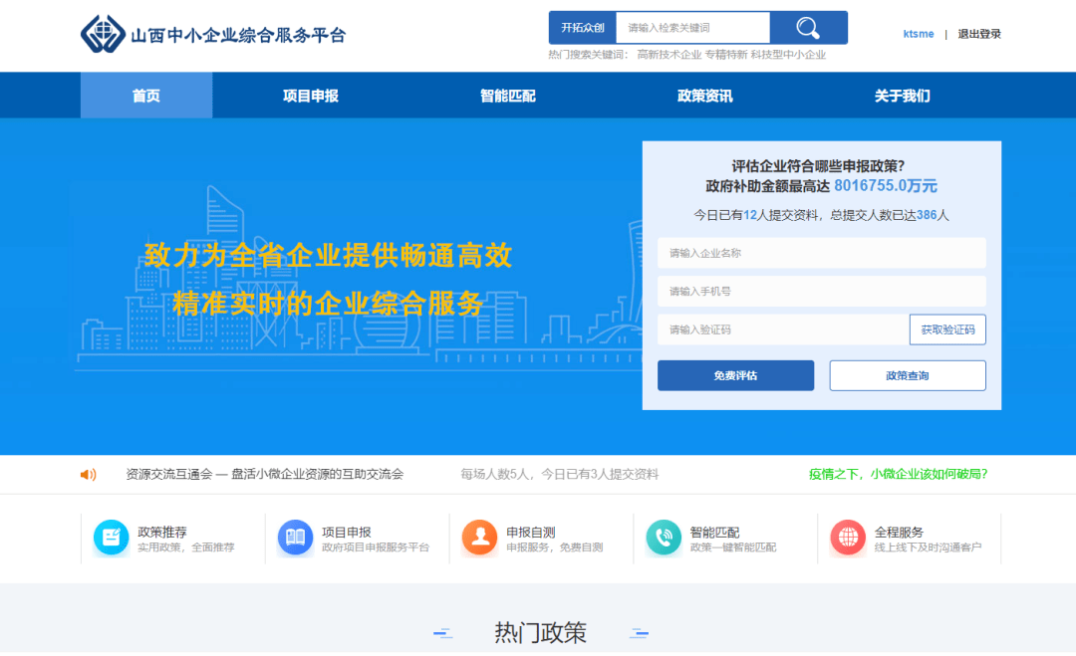
Task: Open the 智能匹配 teal phone icon
Action: pos(664,538)
